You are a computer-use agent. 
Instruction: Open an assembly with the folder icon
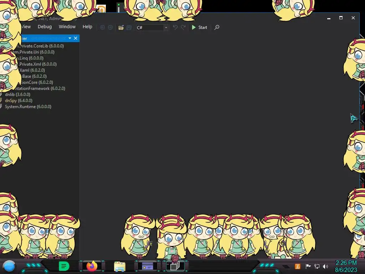121,27
